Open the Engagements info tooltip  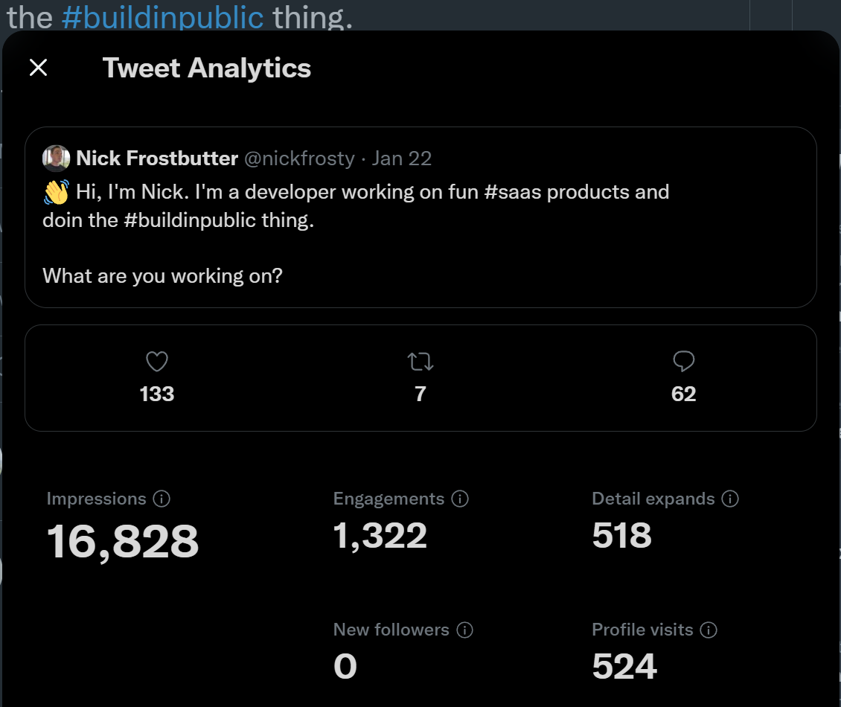tap(460, 499)
